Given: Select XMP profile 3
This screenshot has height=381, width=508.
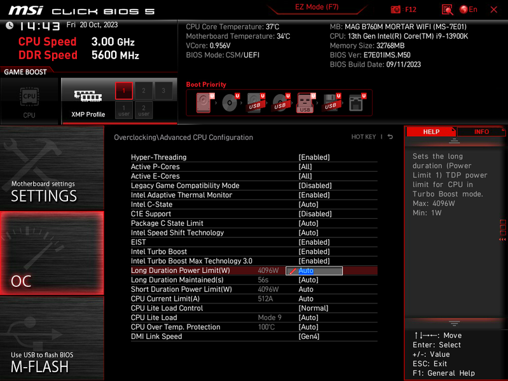Looking at the screenshot, I should (x=163, y=91).
